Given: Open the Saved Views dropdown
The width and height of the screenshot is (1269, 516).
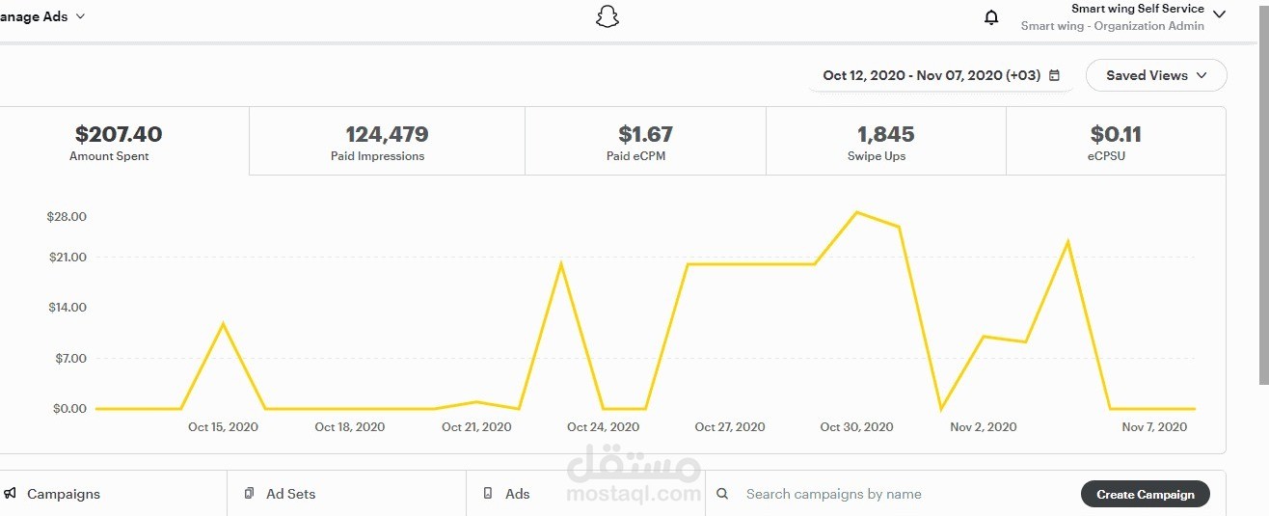Looking at the screenshot, I should (1156, 75).
